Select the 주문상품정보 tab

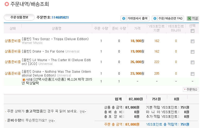(19, 18)
